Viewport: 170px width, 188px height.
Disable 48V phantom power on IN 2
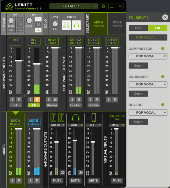(x=38, y=30)
